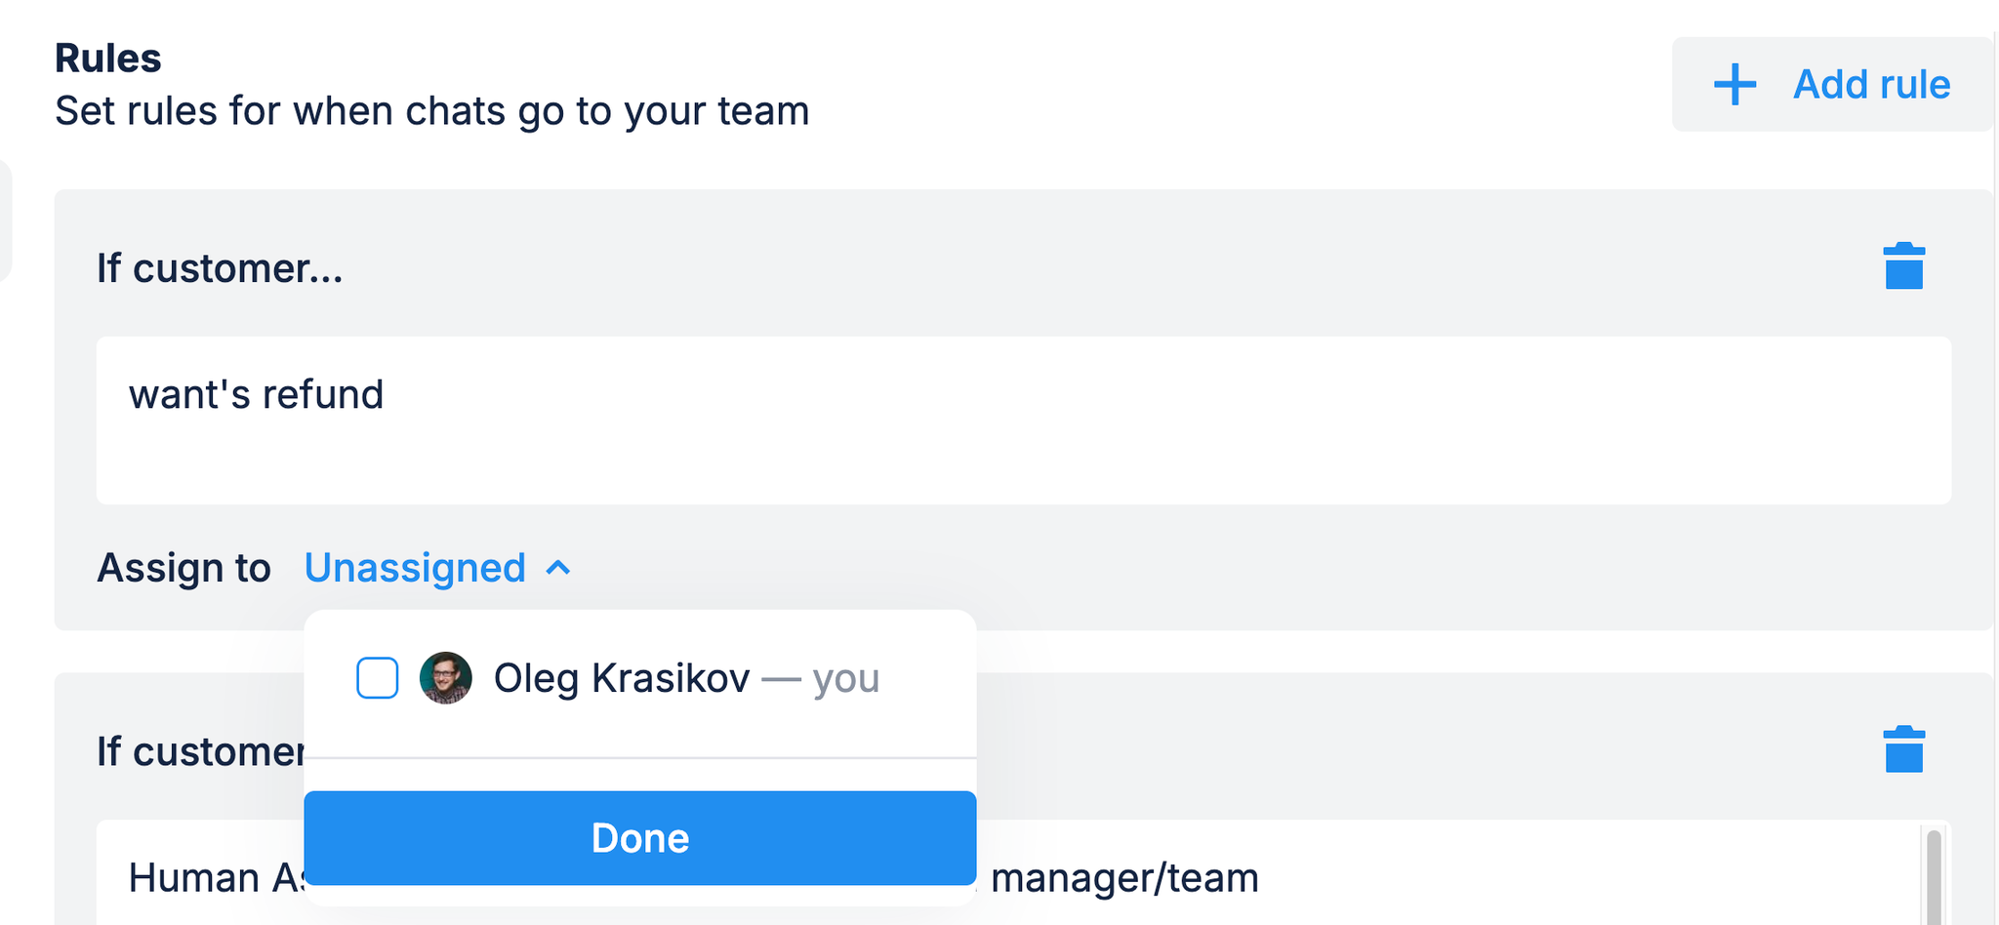This screenshot has height=925, width=1999.
Task: Focus the want's refund condition field
Action: click(x=1023, y=420)
